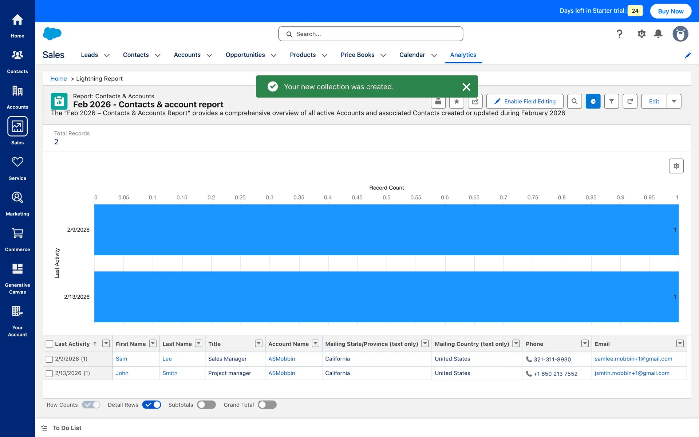Switch to the Analytics tab
This screenshot has height=437, width=699.
[x=463, y=55]
